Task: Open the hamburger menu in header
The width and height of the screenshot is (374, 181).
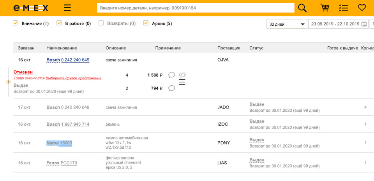Action: point(67,8)
